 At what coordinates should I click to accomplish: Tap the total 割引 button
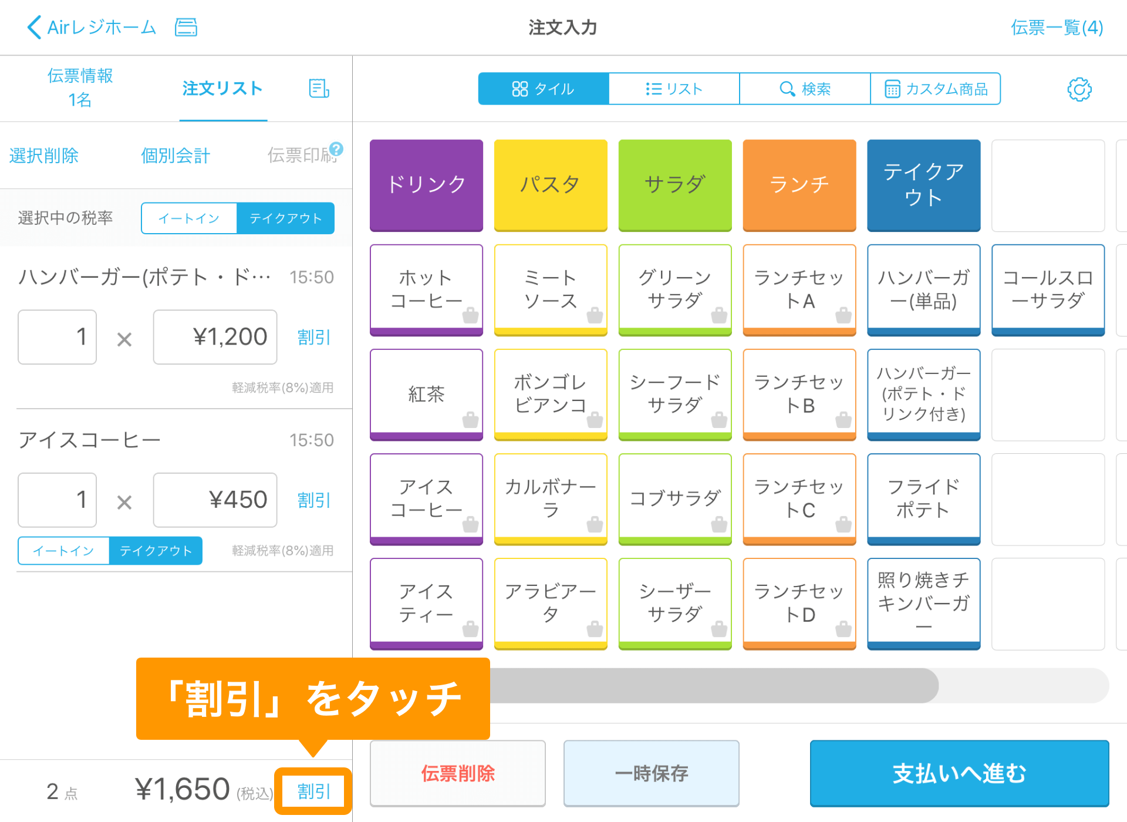(x=313, y=791)
